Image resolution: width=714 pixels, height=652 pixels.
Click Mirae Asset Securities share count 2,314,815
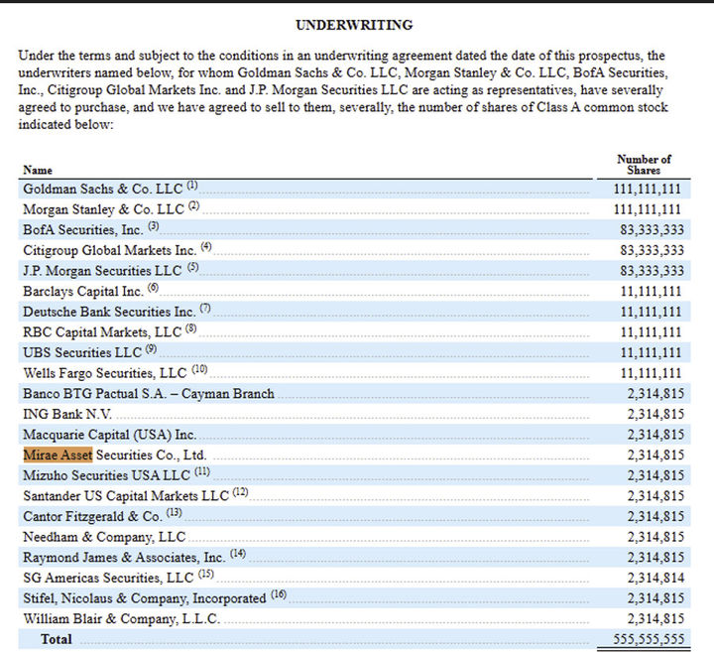point(655,455)
